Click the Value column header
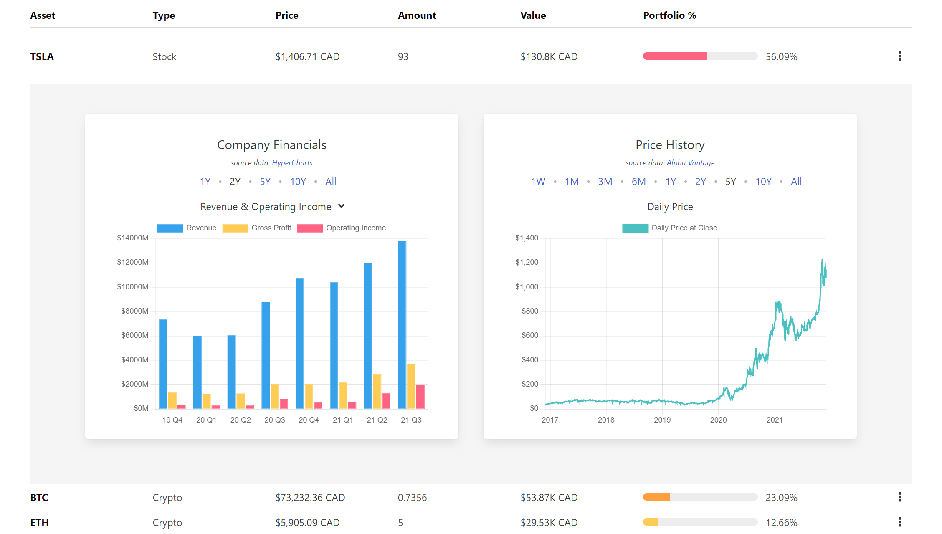Image resolution: width=942 pixels, height=534 pixels. pyautogui.click(x=533, y=15)
